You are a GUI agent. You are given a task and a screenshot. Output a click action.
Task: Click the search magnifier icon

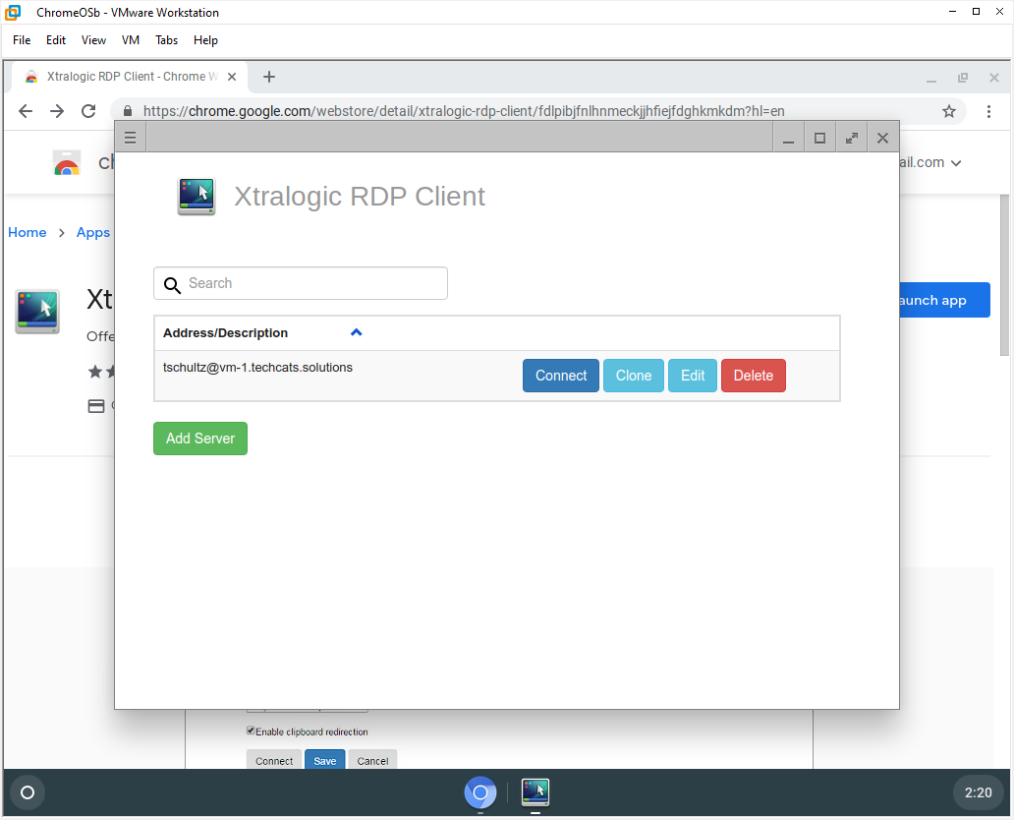(x=172, y=285)
